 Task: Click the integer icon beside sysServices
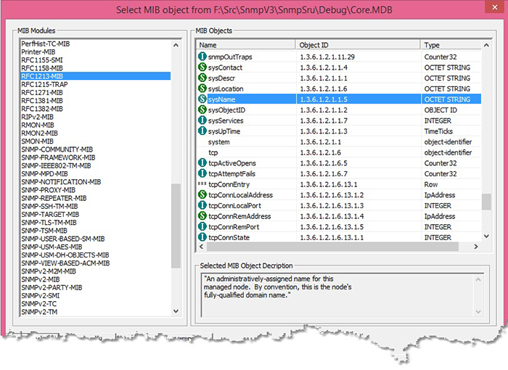pyautogui.click(x=202, y=120)
